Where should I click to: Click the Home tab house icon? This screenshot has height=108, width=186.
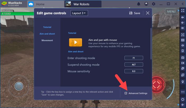[31, 4]
